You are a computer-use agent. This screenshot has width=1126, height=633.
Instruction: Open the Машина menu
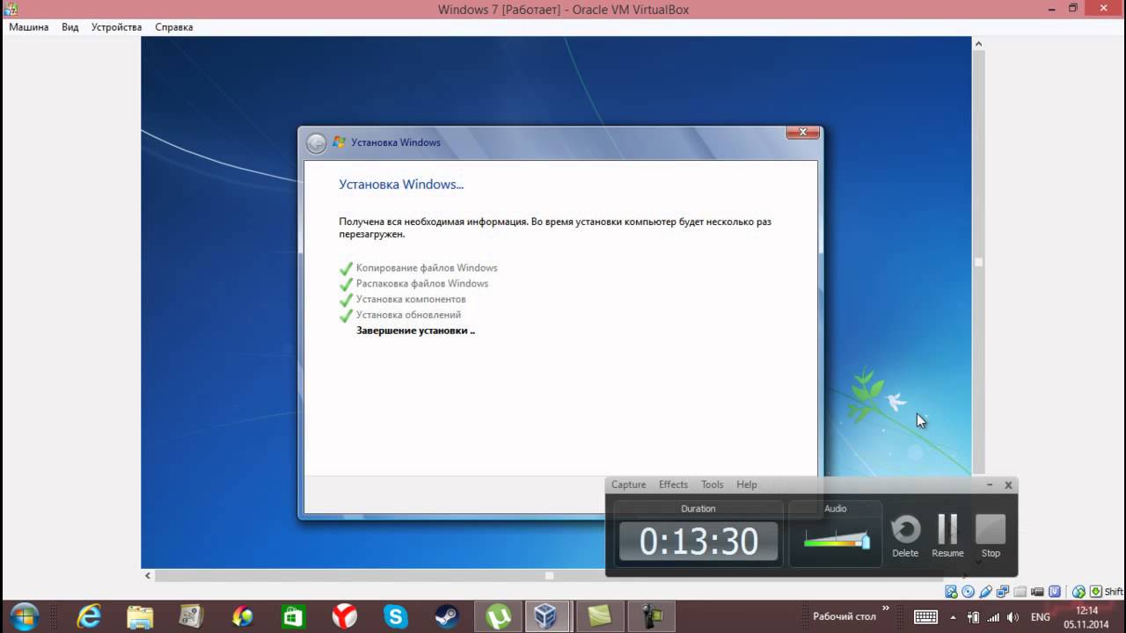(29, 27)
